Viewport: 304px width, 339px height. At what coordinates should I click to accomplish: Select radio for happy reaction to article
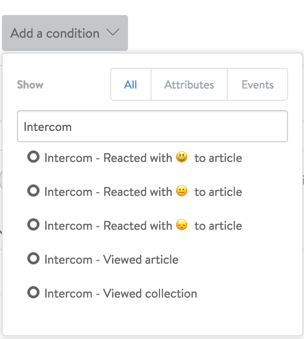[33, 157]
